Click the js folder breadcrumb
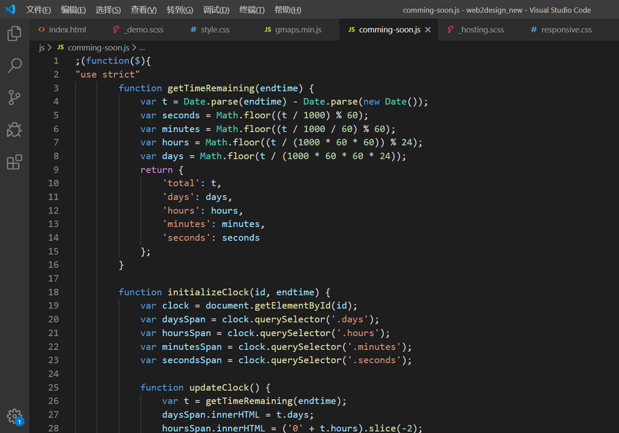The width and height of the screenshot is (619, 433). [x=42, y=48]
